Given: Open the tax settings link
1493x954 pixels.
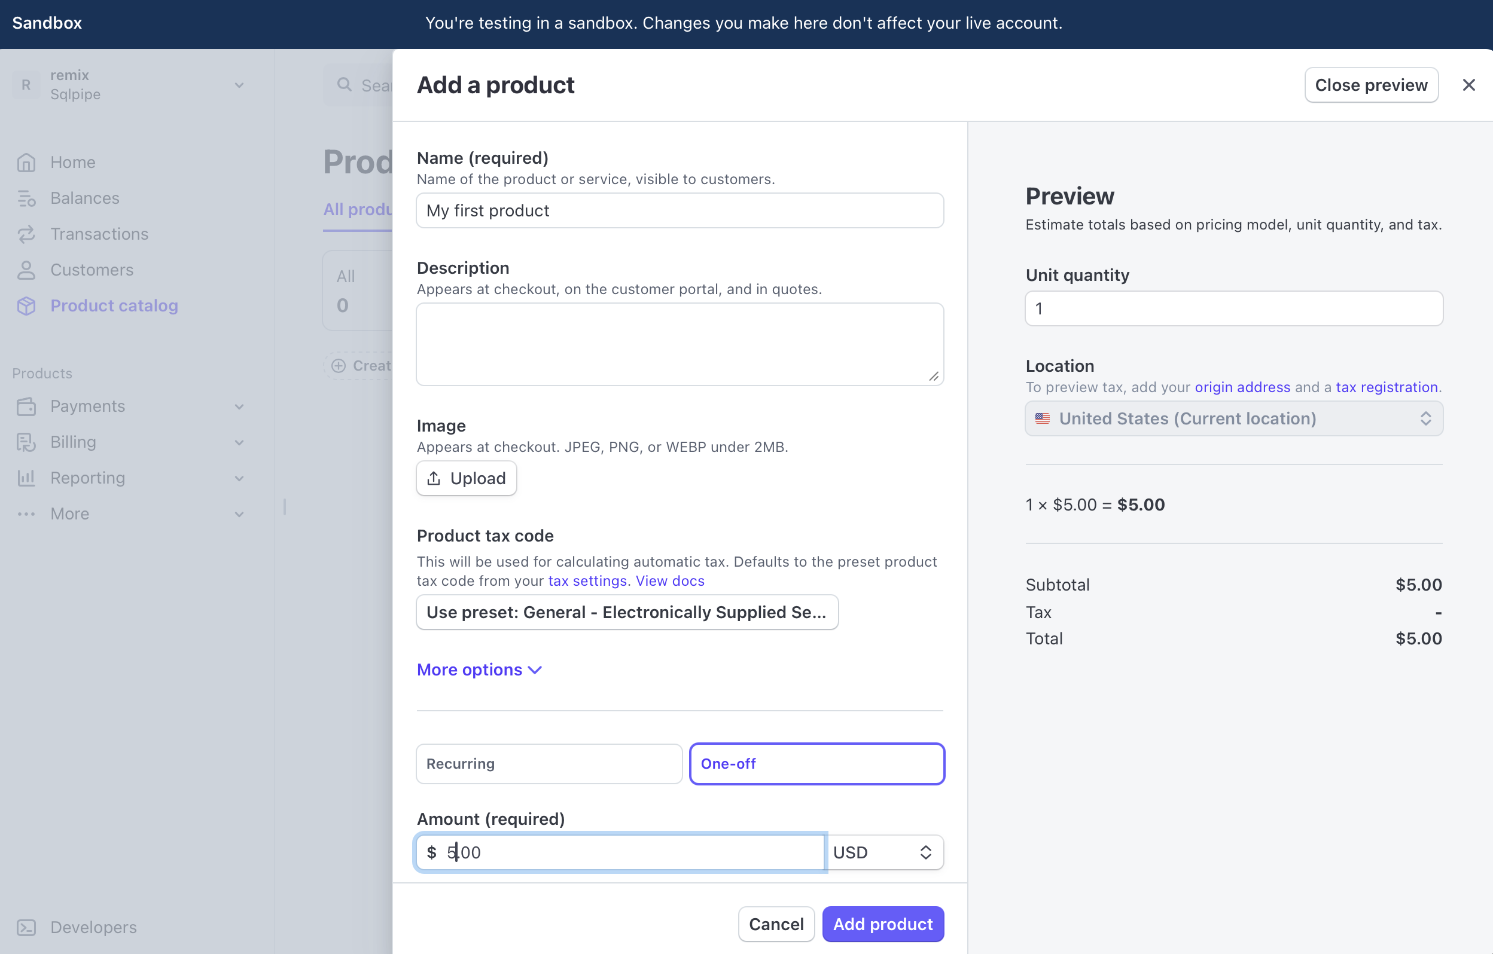Looking at the screenshot, I should click(x=587, y=580).
